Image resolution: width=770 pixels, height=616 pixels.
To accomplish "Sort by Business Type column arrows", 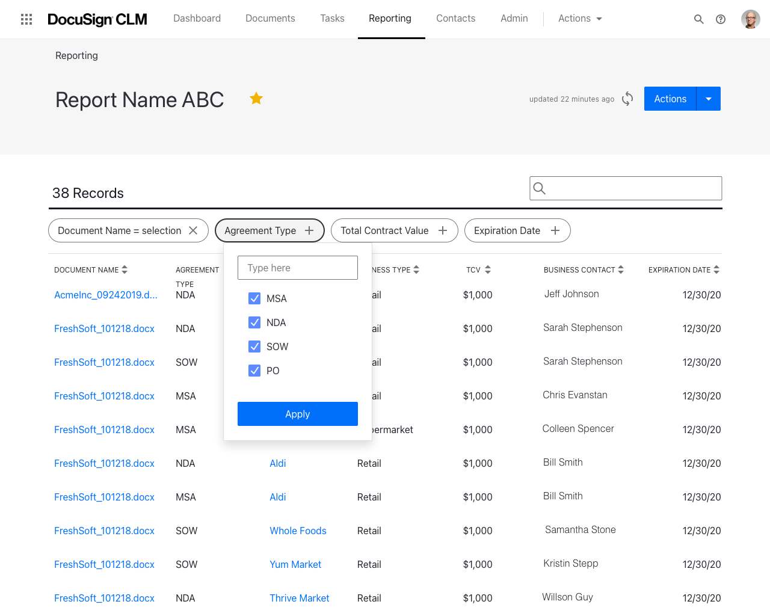I will click(416, 269).
